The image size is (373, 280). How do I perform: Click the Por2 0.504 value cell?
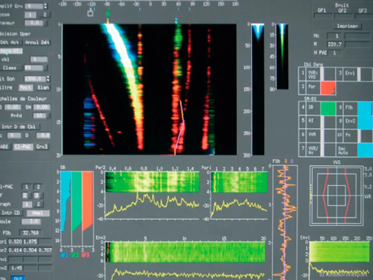pos(30,250)
